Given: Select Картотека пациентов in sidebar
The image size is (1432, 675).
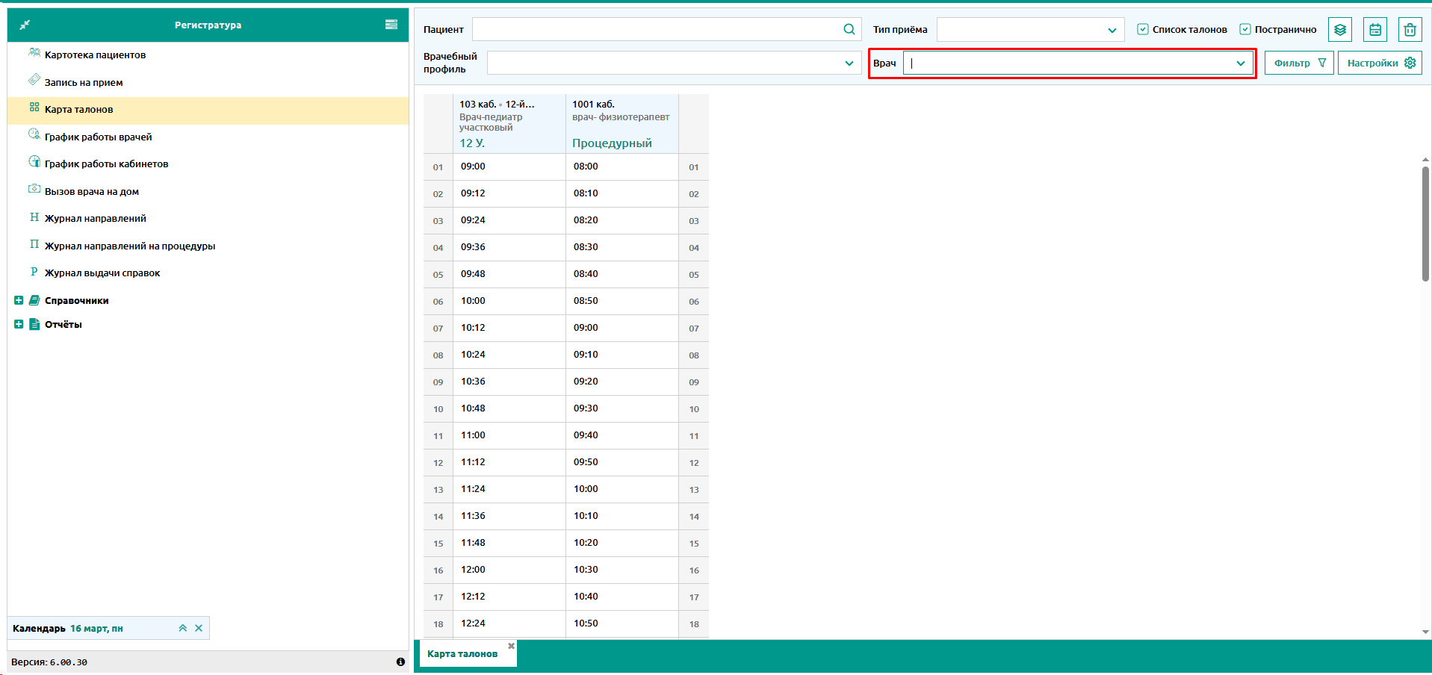Looking at the screenshot, I should coord(95,55).
